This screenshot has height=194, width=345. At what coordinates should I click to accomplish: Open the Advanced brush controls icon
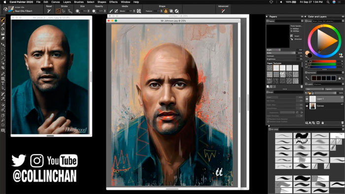pyautogui.click(x=223, y=11)
